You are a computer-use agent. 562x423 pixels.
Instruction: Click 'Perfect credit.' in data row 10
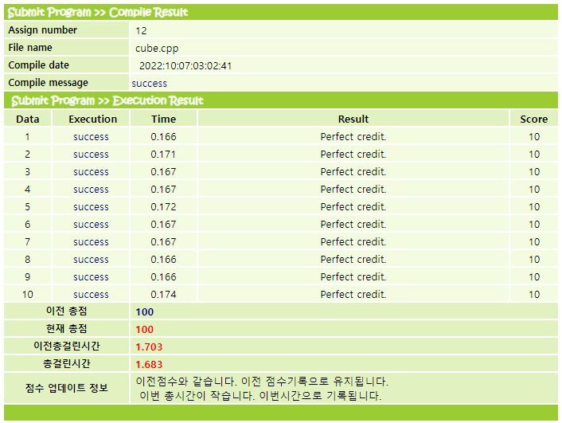pos(353,295)
